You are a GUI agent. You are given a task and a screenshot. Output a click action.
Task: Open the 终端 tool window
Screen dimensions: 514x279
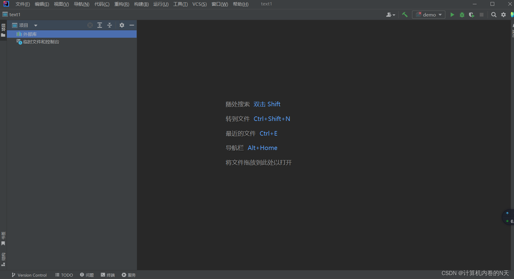(x=108, y=275)
